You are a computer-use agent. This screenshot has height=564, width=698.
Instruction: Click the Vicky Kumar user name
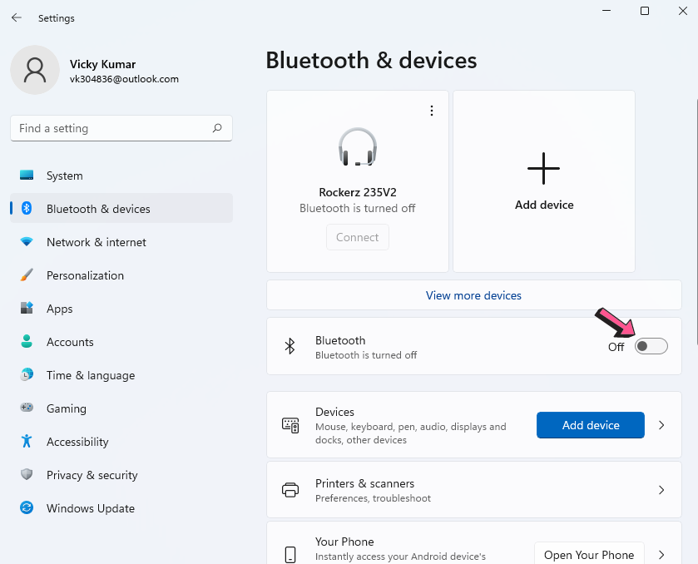point(102,64)
